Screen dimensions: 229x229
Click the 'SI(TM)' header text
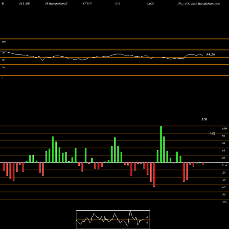coord(87,4)
